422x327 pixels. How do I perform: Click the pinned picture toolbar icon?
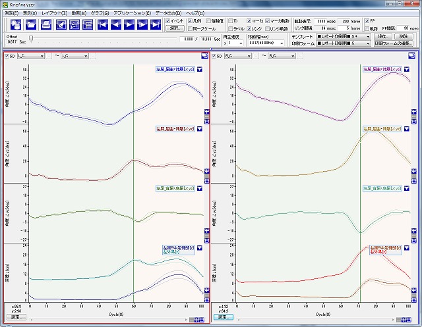click(x=61, y=25)
